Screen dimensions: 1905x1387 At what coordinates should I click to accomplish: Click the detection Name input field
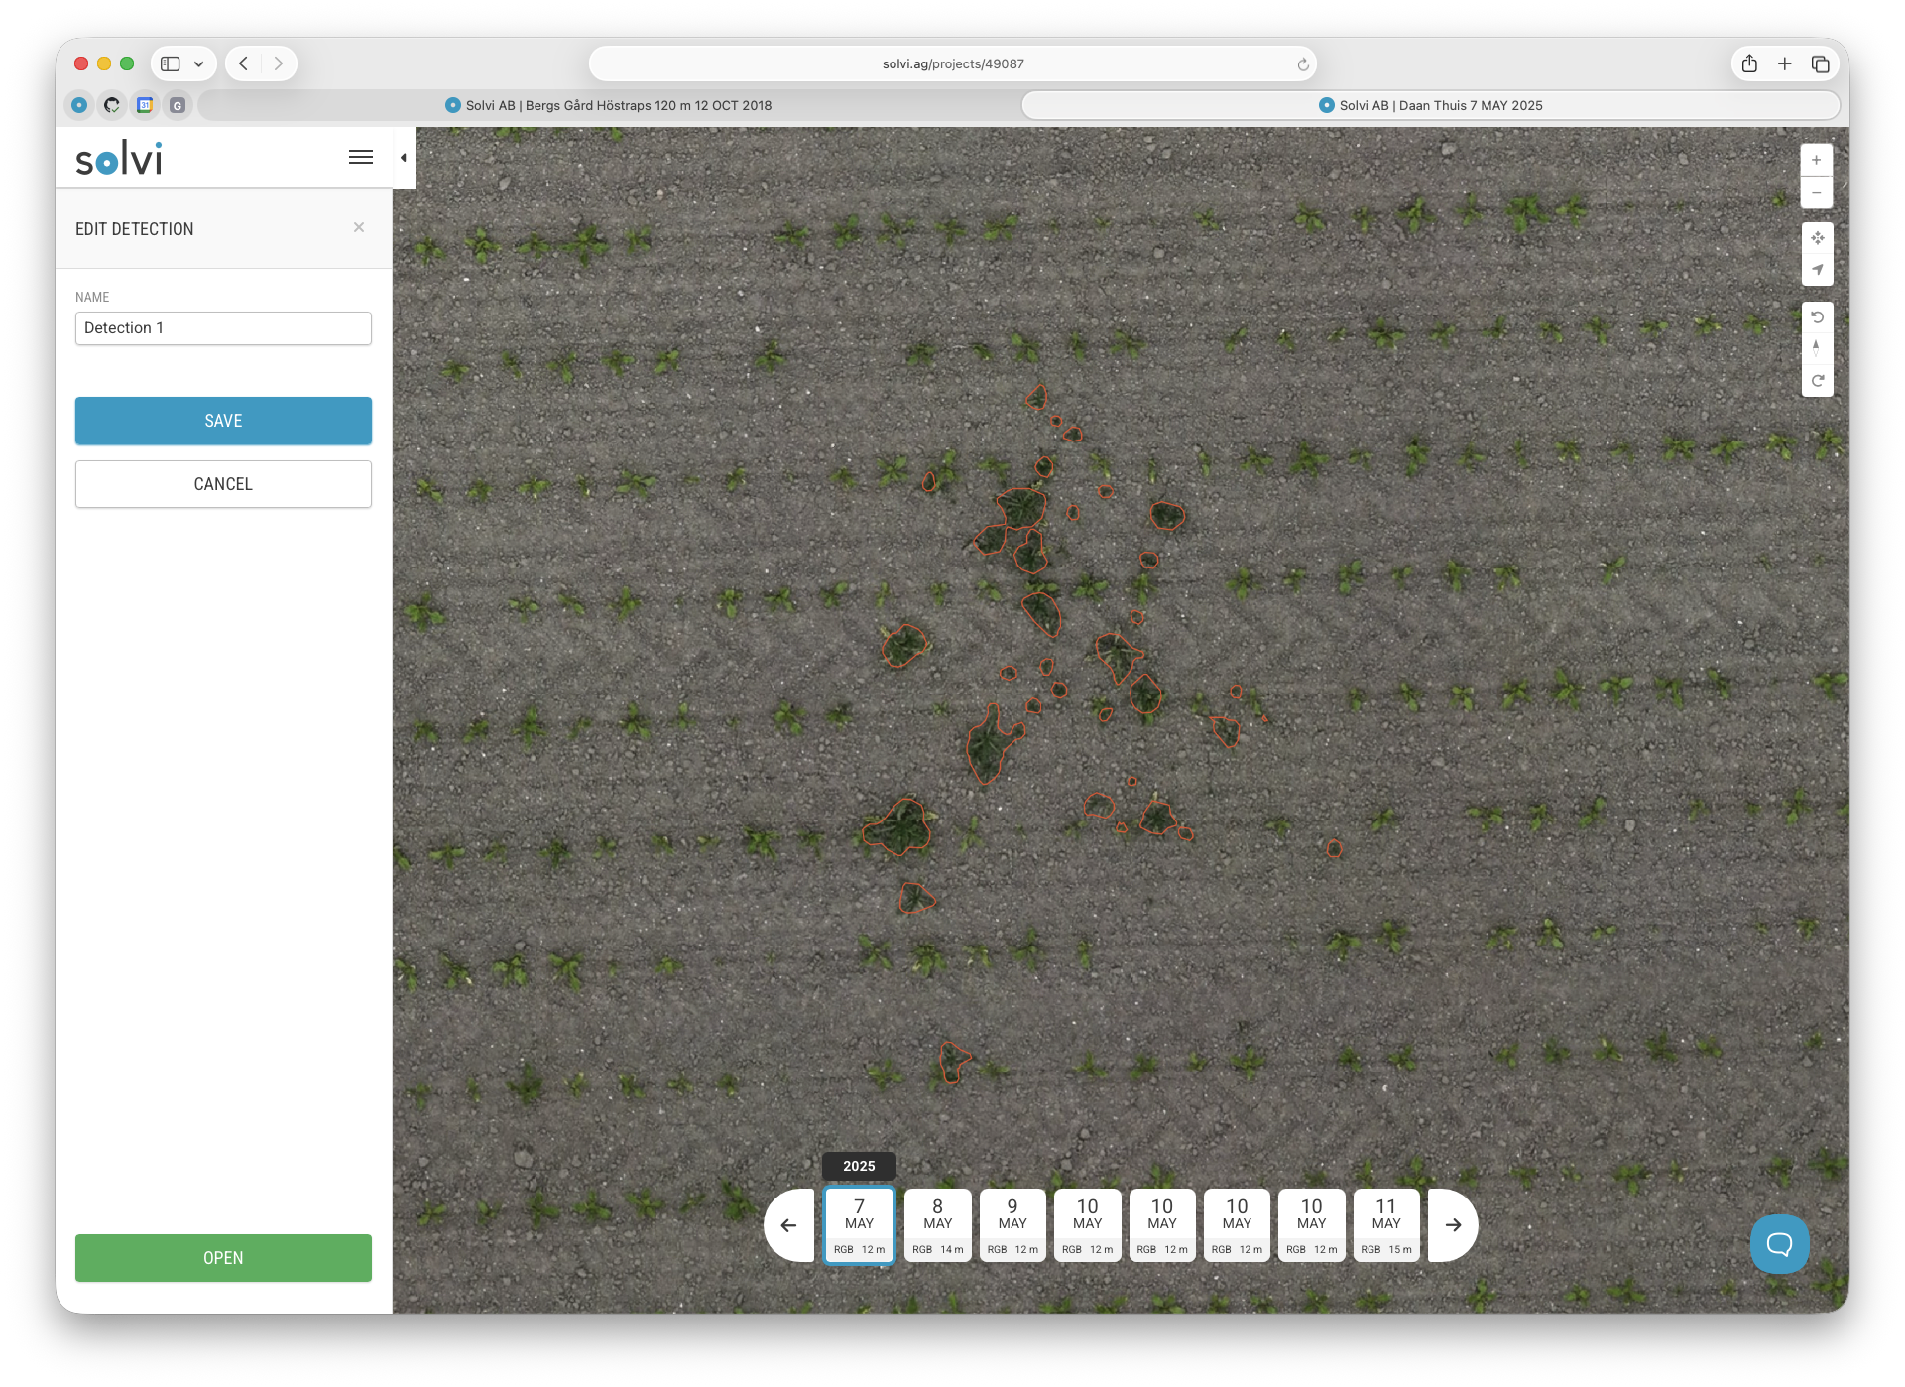point(223,328)
